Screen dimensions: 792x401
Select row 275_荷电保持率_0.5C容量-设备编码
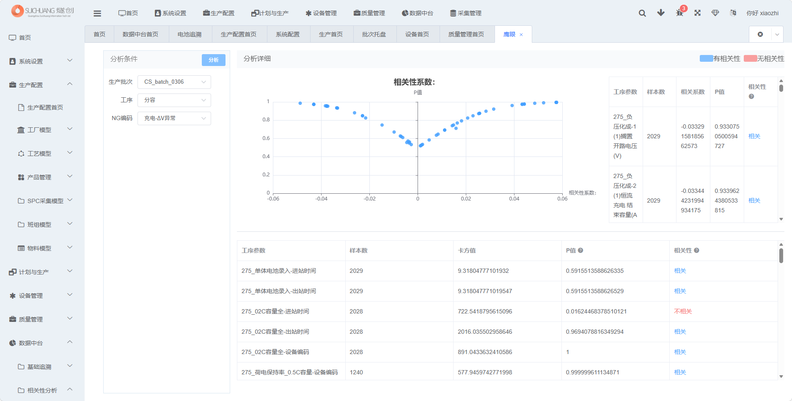pos(507,372)
